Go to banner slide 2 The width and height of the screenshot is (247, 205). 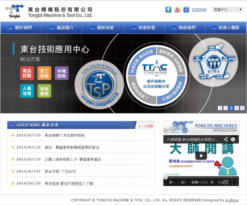click(x=226, y=108)
